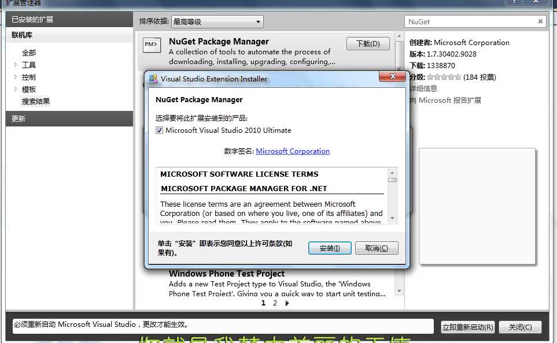
Task: Click the license text scrollbar thumb
Action: pyautogui.click(x=392, y=180)
